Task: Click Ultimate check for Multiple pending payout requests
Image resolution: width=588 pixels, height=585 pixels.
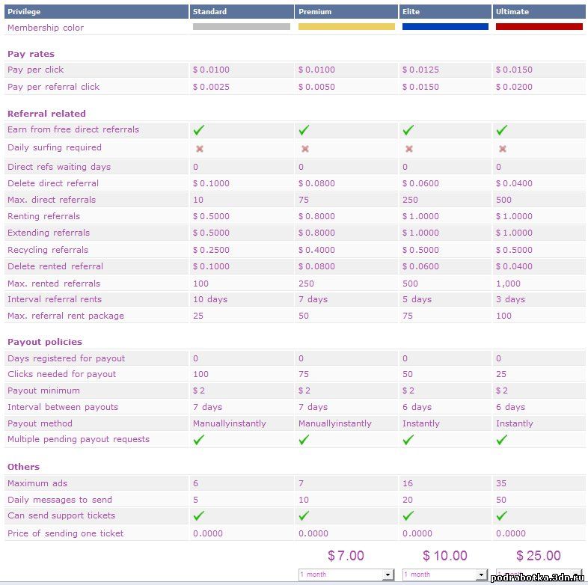Action: (x=502, y=440)
